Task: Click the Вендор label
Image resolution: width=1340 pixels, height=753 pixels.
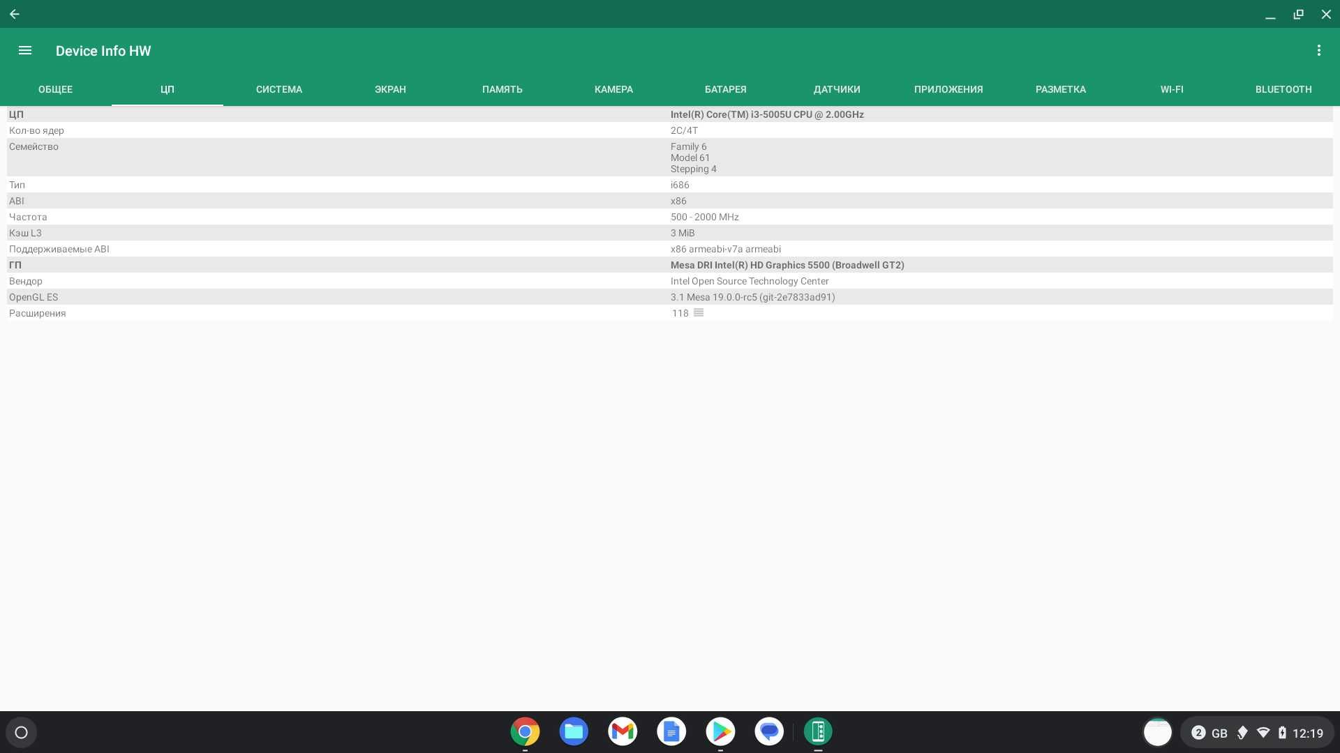Action: click(26, 281)
